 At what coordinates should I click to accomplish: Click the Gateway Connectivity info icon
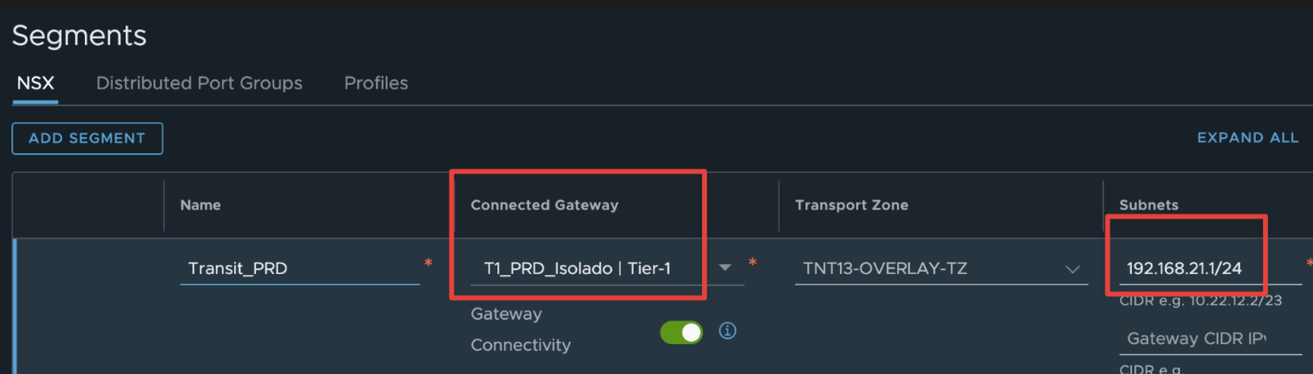(727, 330)
